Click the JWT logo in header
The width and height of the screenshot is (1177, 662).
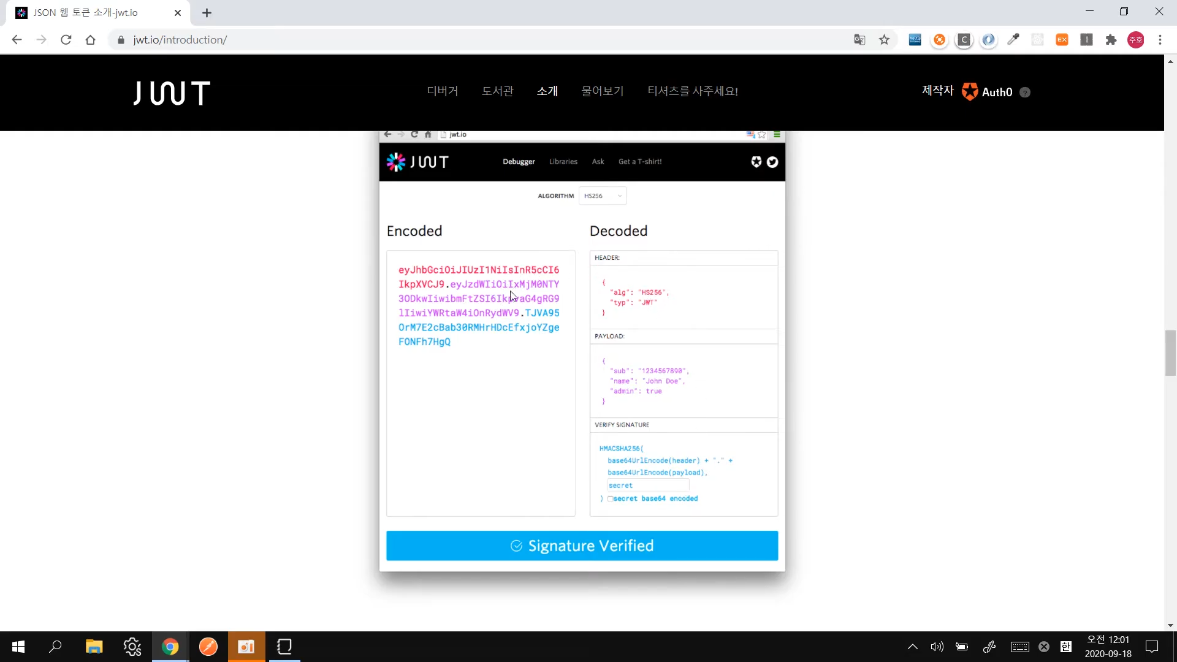[x=172, y=93]
